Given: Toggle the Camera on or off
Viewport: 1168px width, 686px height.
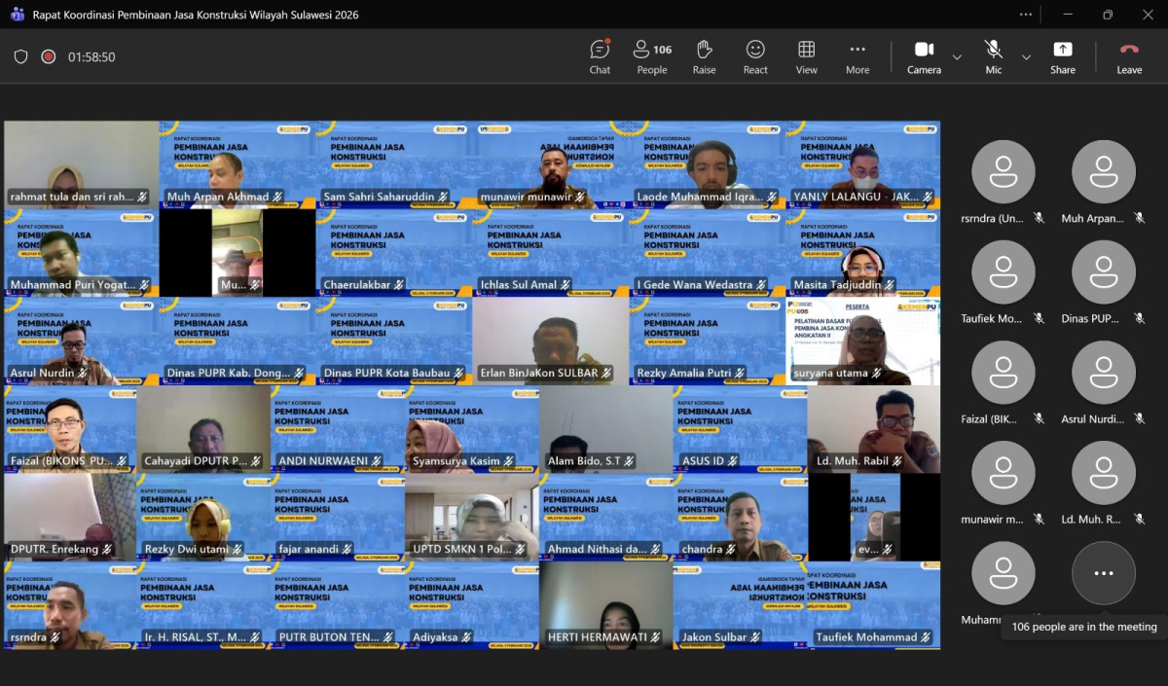Looking at the screenshot, I should click(924, 56).
